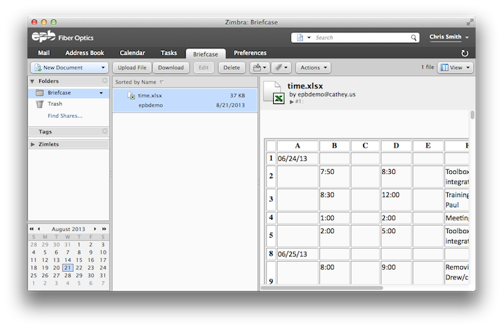Open the Briefcase folder dropdown arrow

click(x=101, y=93)
